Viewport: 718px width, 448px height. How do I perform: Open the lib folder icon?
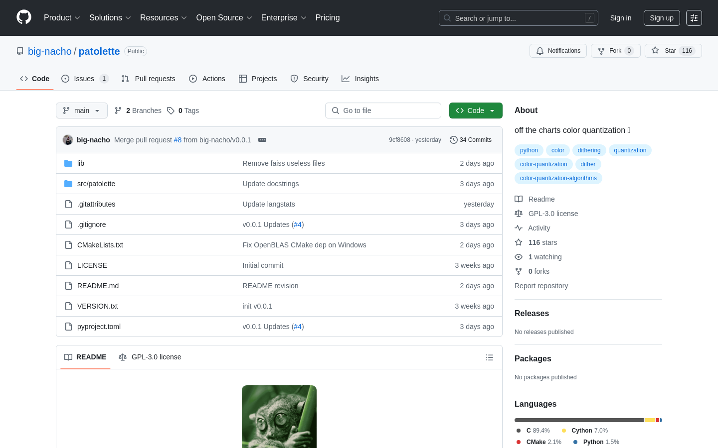click(68, 163)
